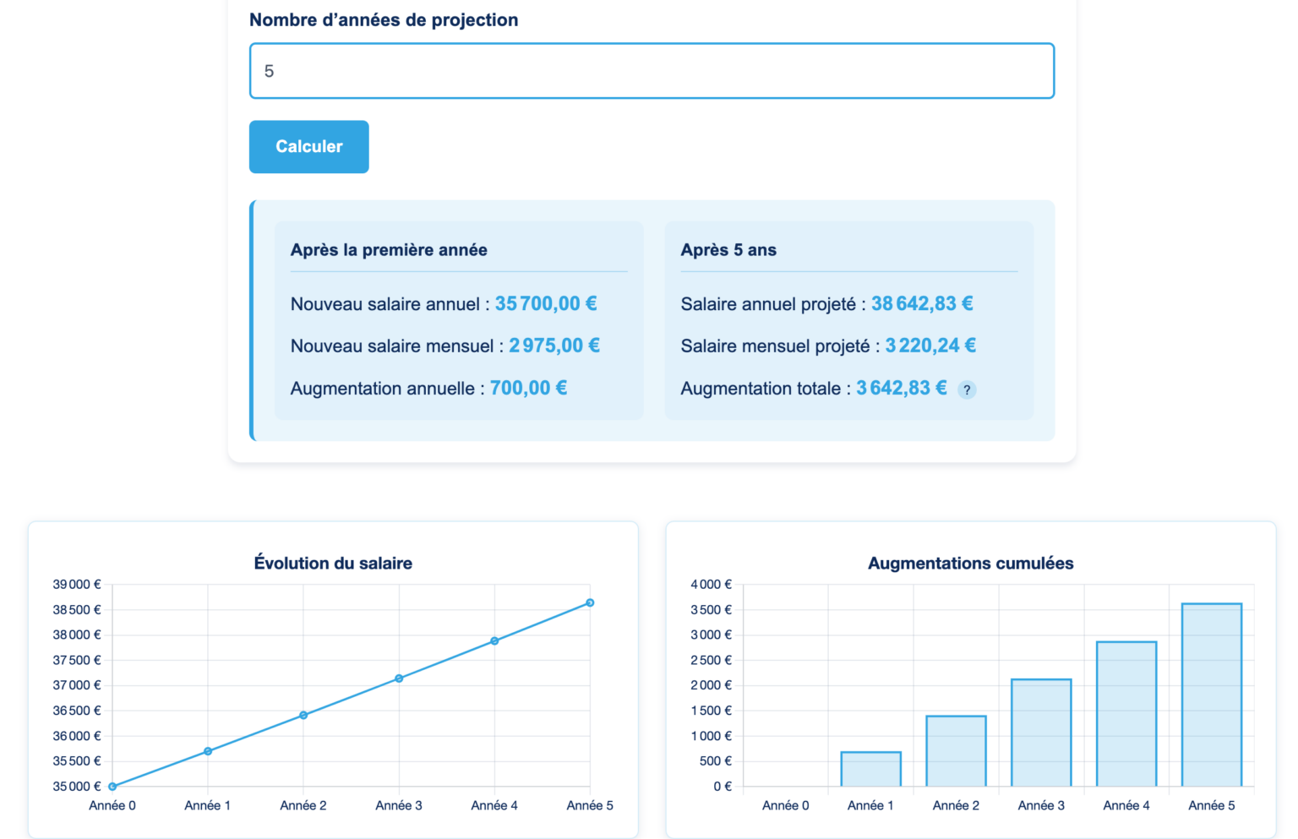
Task: Click the Augmentations cumulées chart title
Action: 970,563
